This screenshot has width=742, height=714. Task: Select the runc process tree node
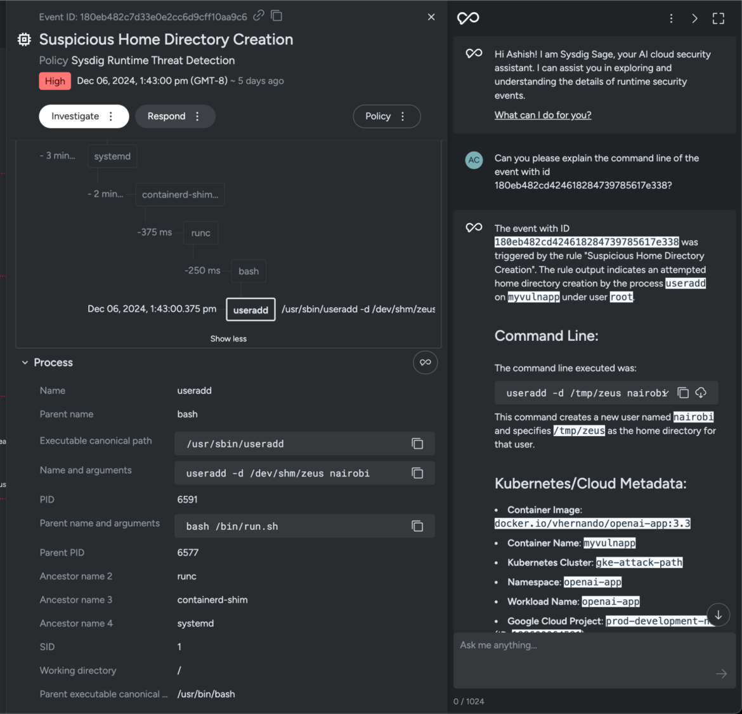tap(200, 233)
